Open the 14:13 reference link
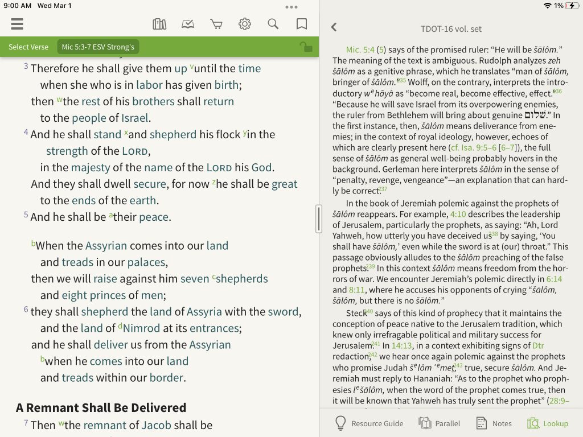583x437 pixels. pyautogui.click(x=401, y=345)
